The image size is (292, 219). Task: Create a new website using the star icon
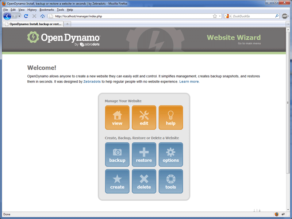click(117, 181)
